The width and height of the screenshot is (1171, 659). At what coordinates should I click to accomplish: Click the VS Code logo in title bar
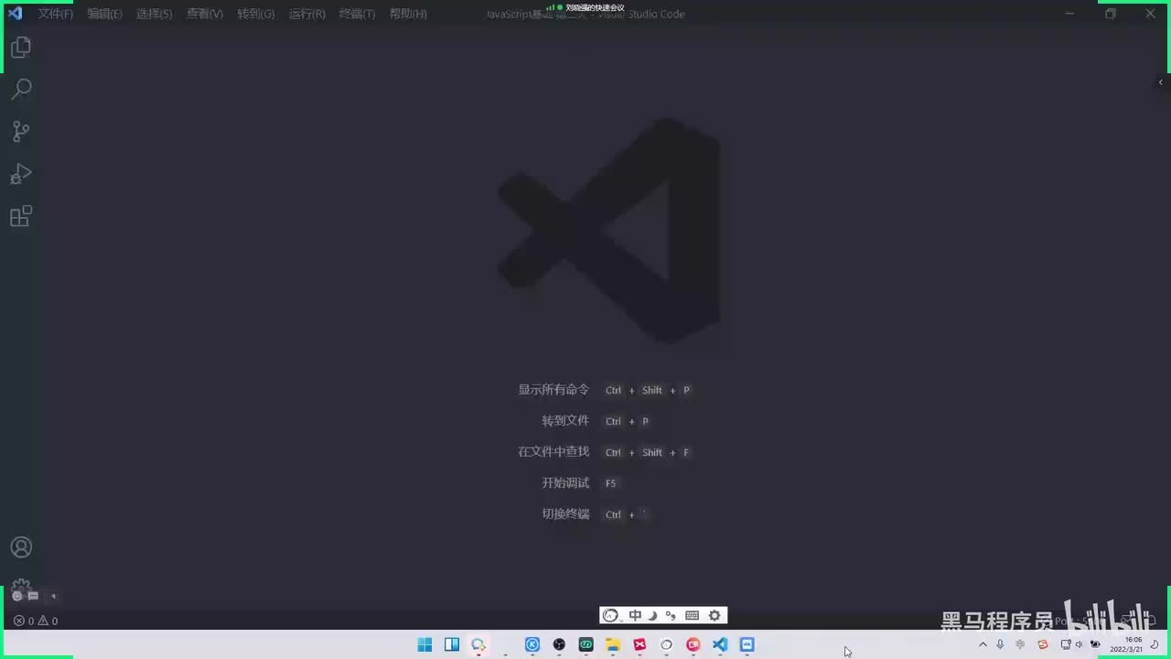tap(15, 14)
